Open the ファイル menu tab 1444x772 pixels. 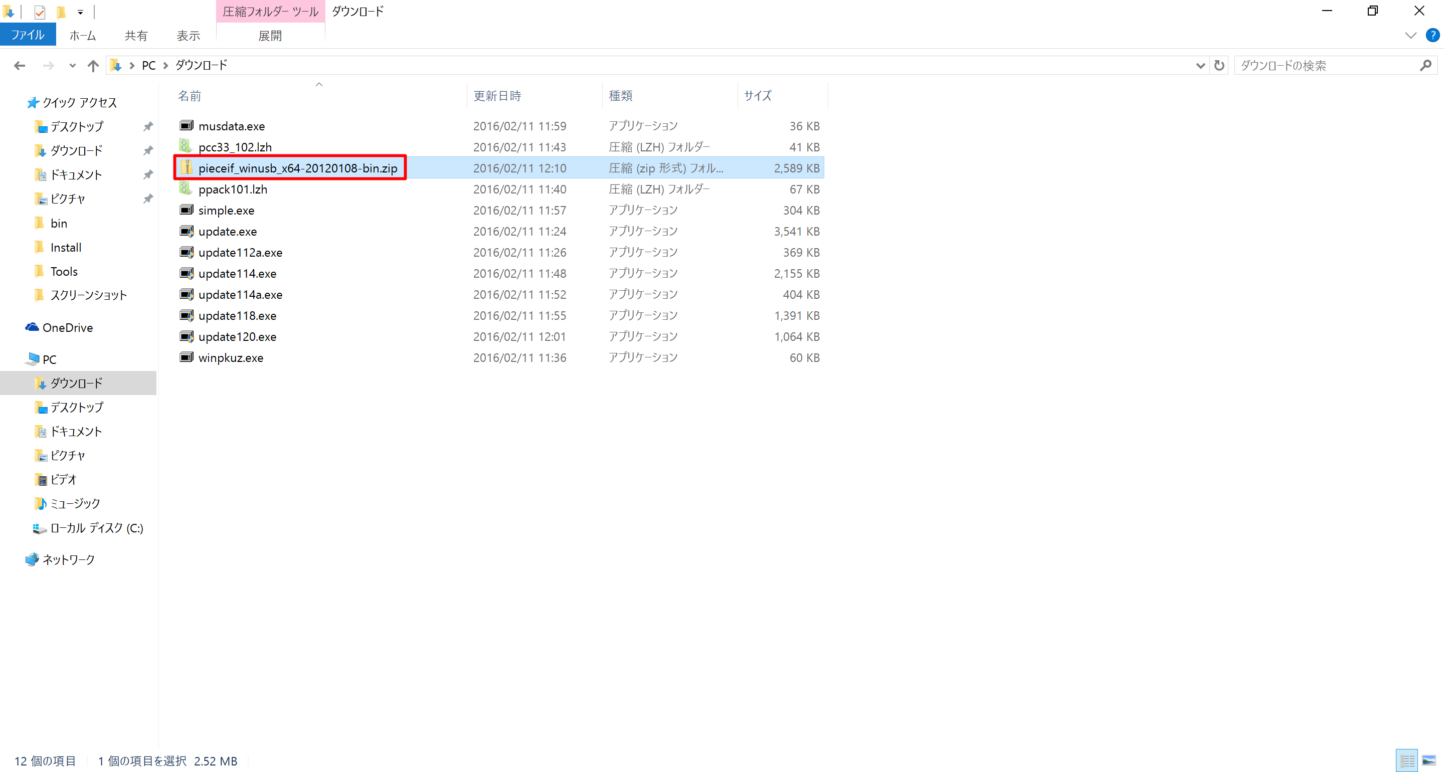[x=28, y=35]
